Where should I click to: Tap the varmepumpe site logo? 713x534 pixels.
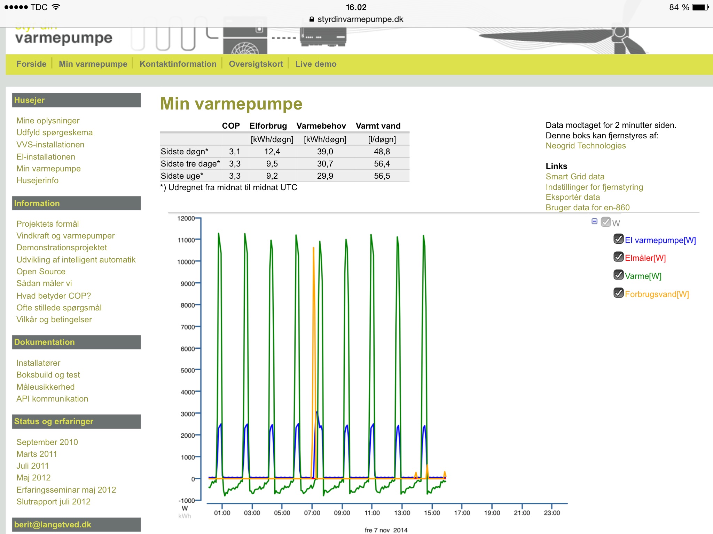coord(64,38)
